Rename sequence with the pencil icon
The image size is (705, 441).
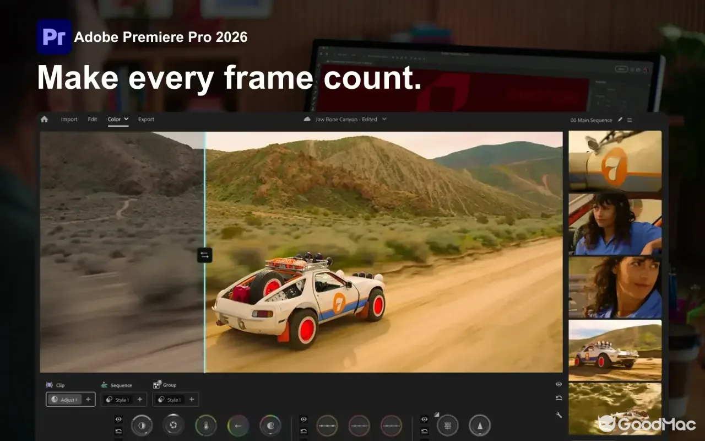click(x=620, y=120)
